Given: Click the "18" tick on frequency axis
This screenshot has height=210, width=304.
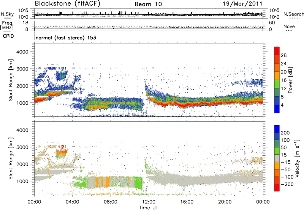Looking at the screenshot, I should [x=25, y=23].
